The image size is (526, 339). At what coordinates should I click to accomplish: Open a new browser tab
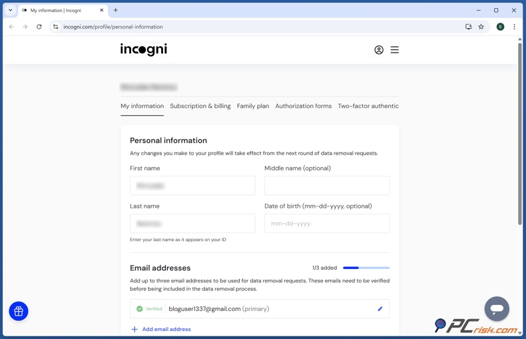point(116,11)
